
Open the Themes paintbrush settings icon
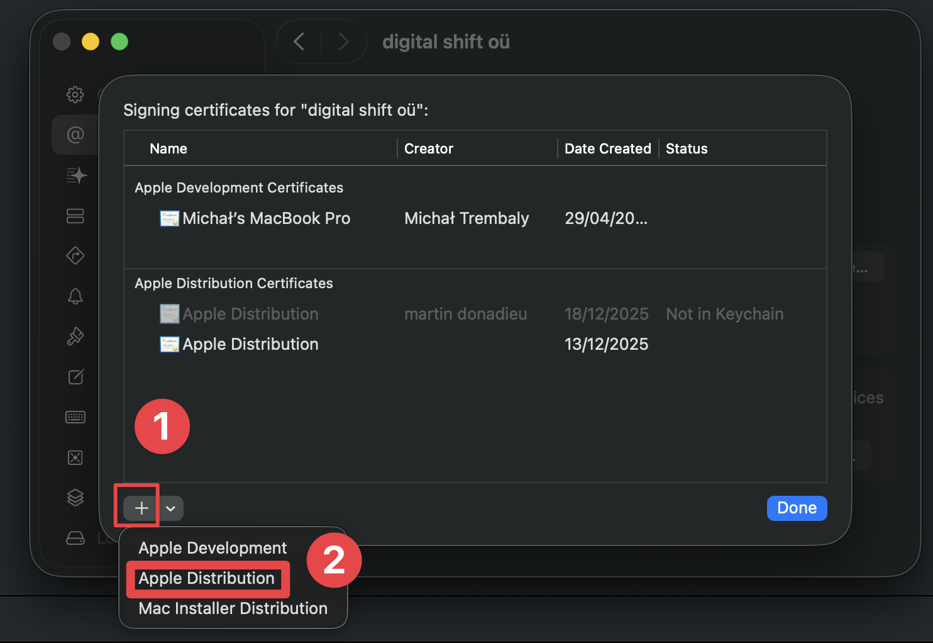(x=75, y=336)
